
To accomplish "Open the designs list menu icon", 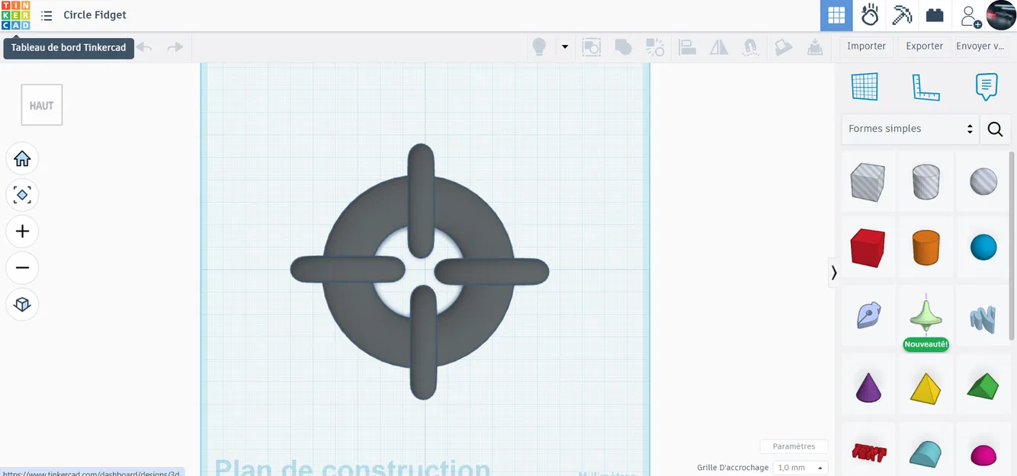I will tap(47, 15).
